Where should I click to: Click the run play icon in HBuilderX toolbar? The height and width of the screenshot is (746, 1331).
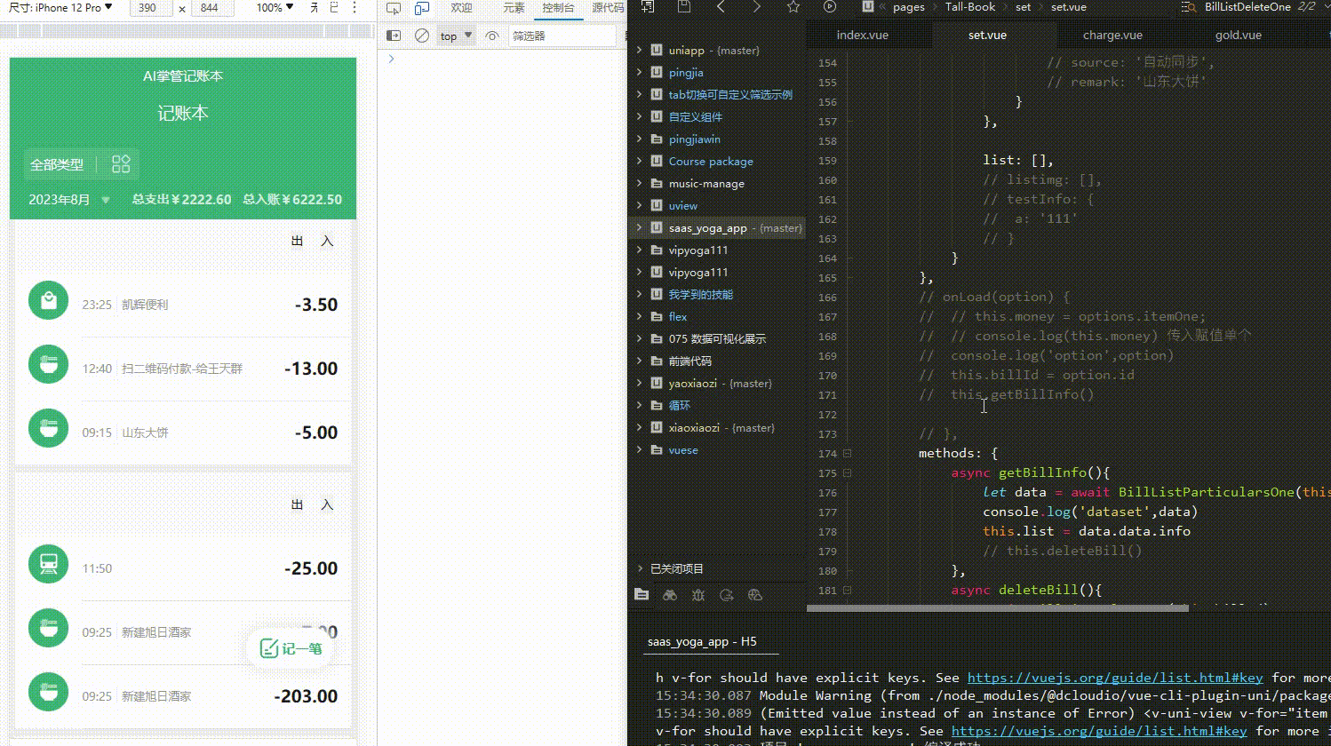tap(830, 6)
